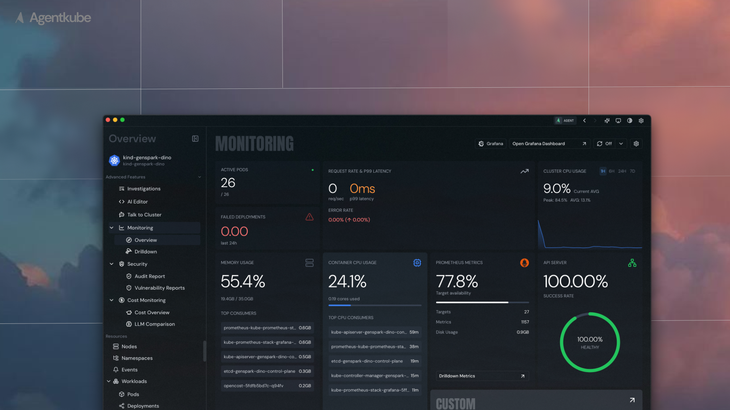Screen dimensions: 730x410
Task: Click the Container CPU chip icon
Action: point(417,263)
